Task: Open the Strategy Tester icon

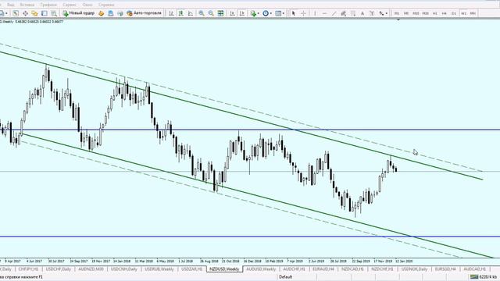Action: click(x=54, y=13)
